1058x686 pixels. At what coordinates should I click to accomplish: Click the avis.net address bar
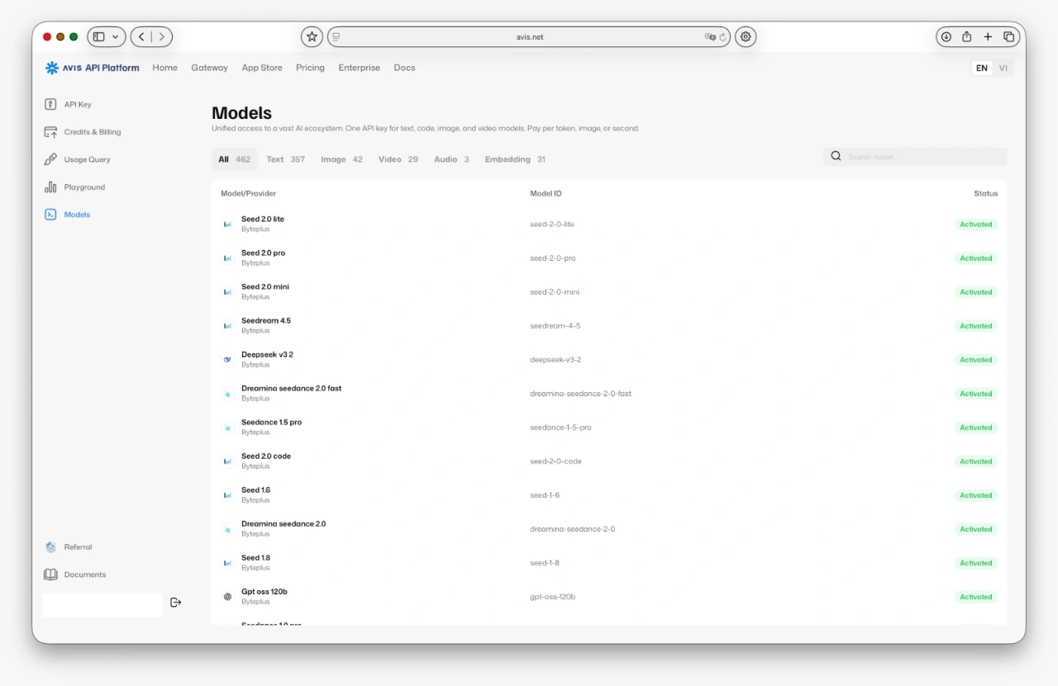529,36
